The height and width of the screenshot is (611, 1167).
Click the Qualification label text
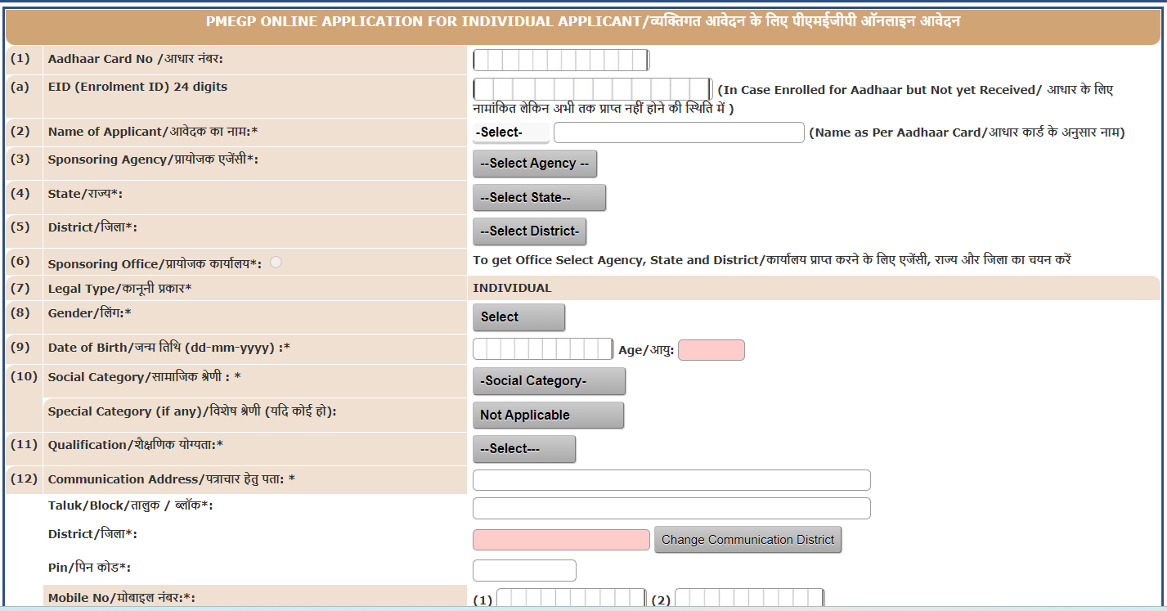point(136,445)
